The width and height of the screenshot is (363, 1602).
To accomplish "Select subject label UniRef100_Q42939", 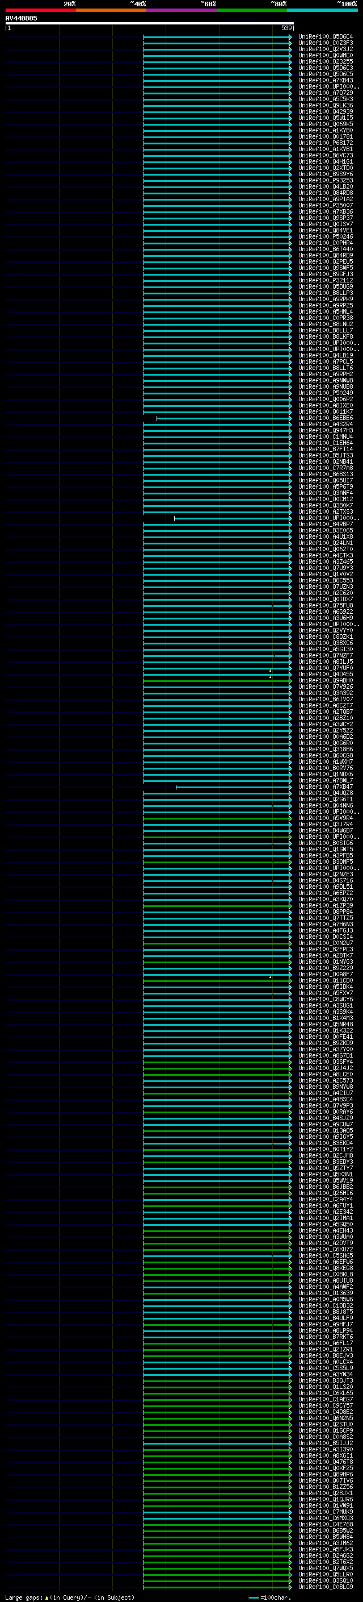I will pyautogui.click(x=325, y=112).
